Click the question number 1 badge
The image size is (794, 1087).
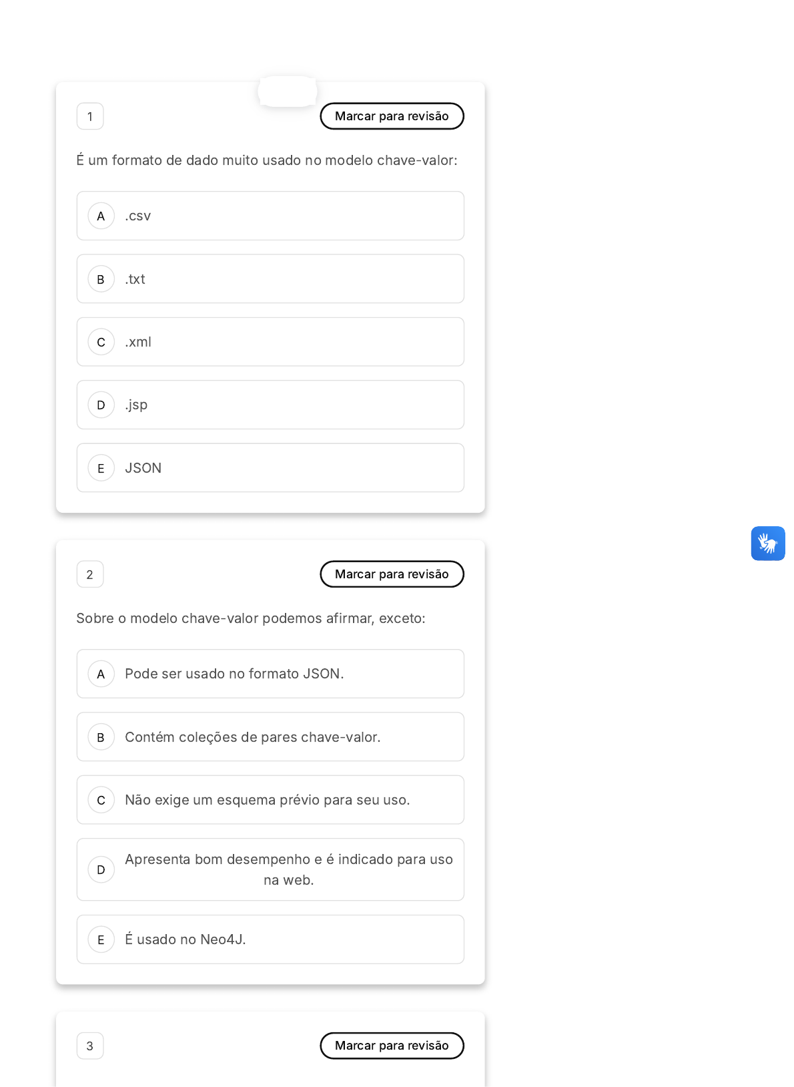90,116
